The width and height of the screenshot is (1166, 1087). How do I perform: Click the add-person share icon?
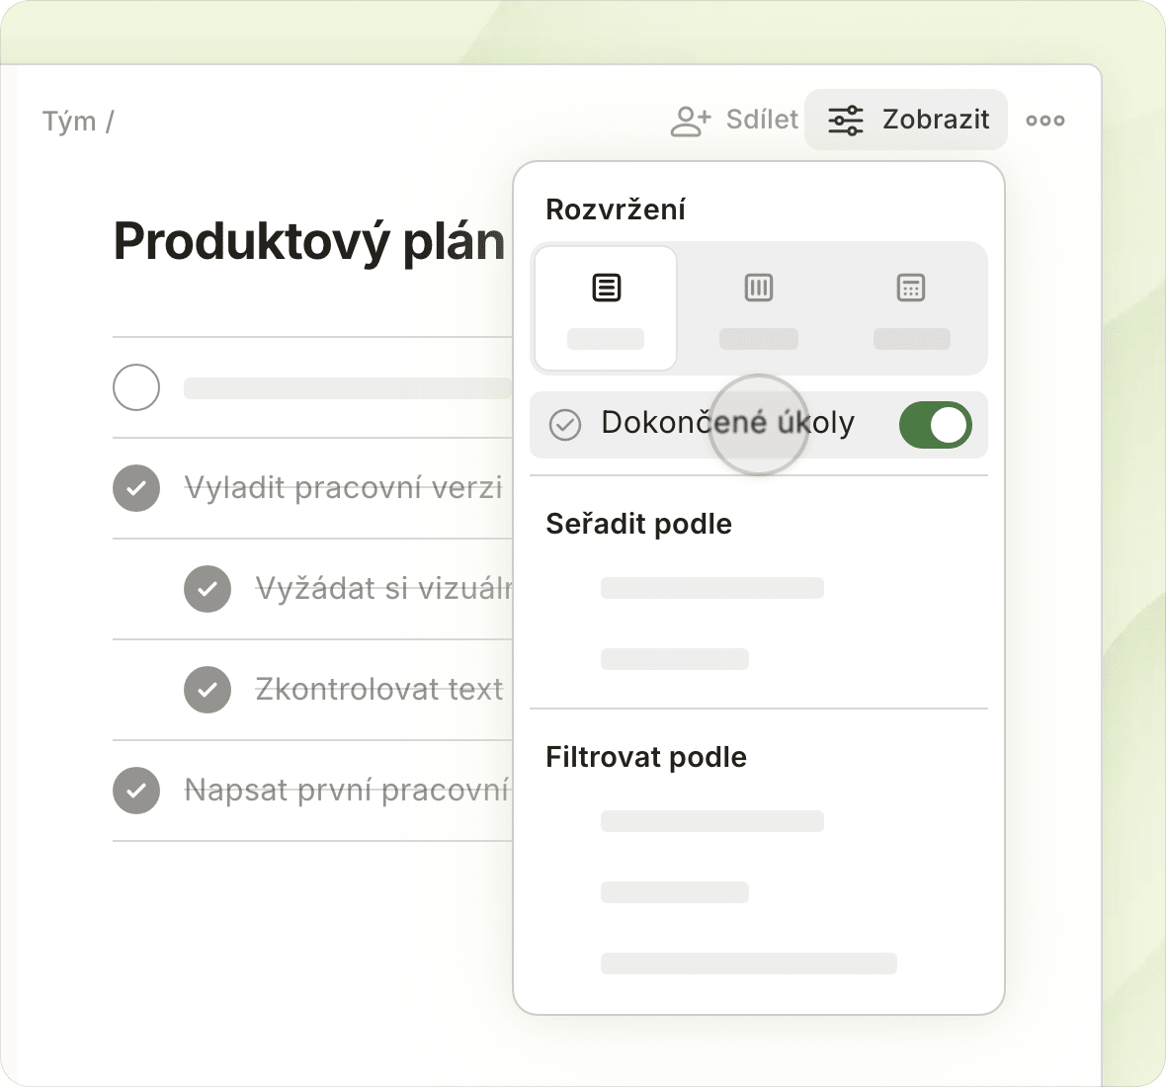click(691, 121)
